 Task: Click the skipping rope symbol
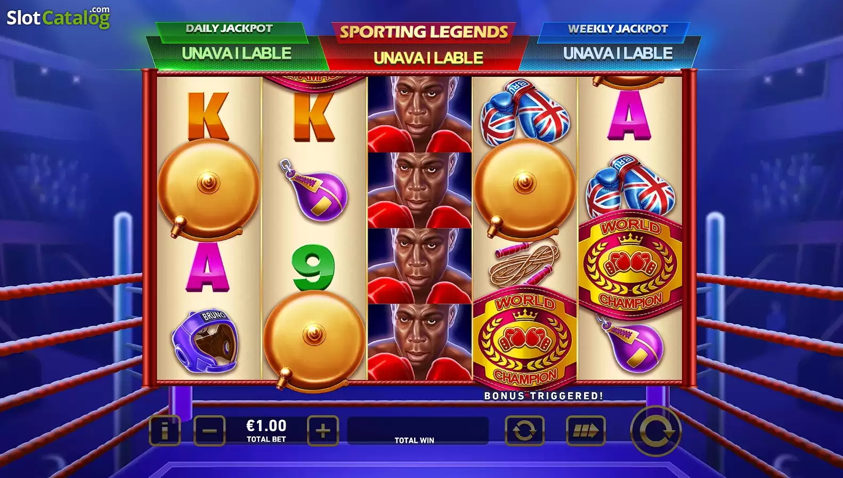click(525, 263)
